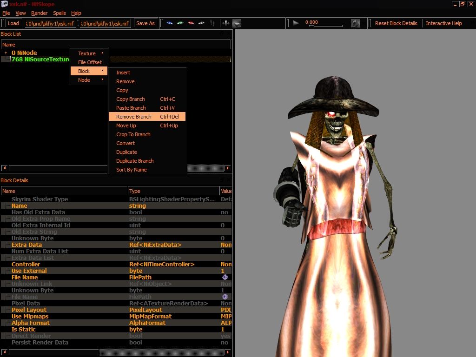The width and height of the screenshot is (476, 357).
Task: Expand the 0 NiNode tree item
Action: pyautogui.click(x=6, y=53)
